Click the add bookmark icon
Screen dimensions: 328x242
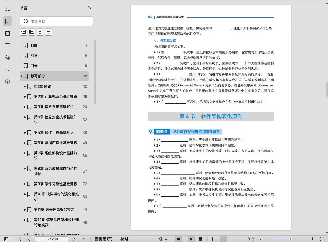click(40, 32)
